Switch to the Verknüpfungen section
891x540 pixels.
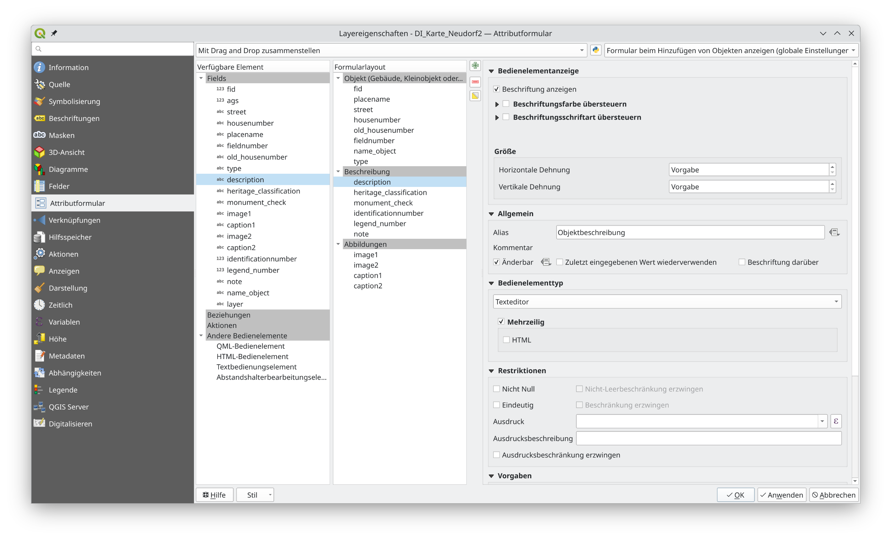tap(74, 220)
